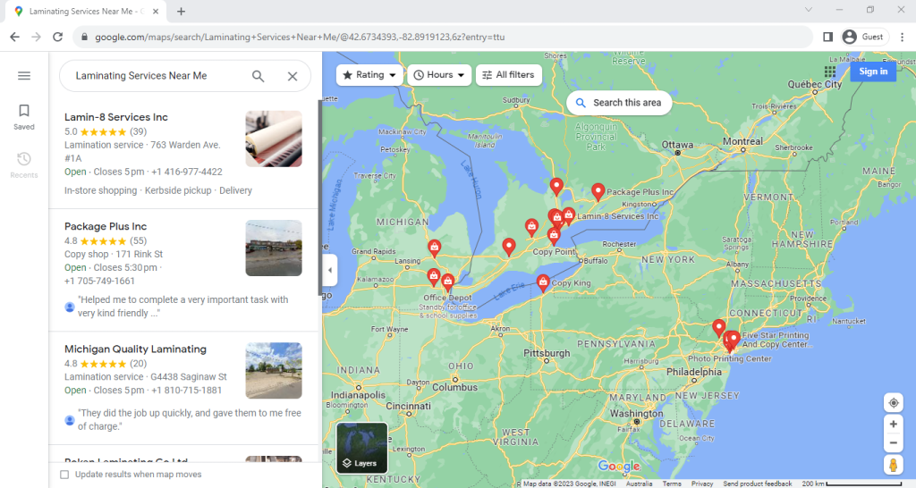Click the Lamin-8 Services Inc map pin
Image resolution: width=916 pixels, height=488 pixels.
coord(568,215)
